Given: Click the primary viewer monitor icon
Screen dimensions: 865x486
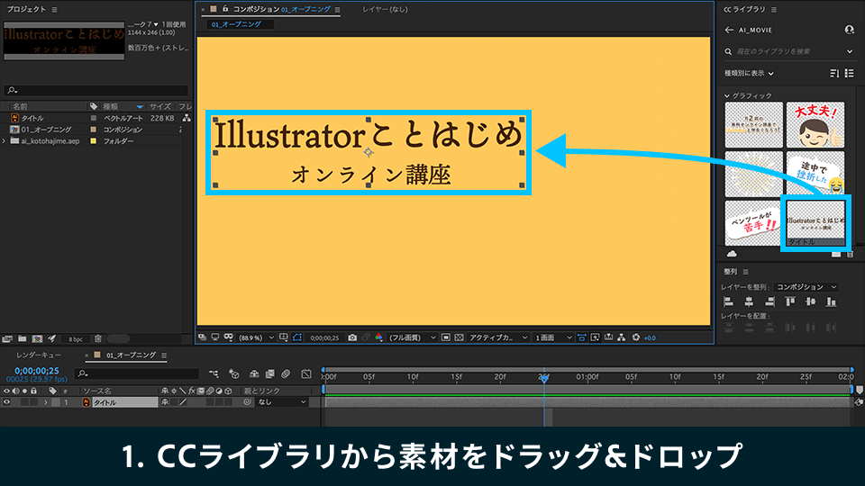Looking at the screenshot, I should 215,337.
